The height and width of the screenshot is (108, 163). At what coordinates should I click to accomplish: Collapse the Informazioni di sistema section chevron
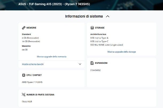pos(108,16)
